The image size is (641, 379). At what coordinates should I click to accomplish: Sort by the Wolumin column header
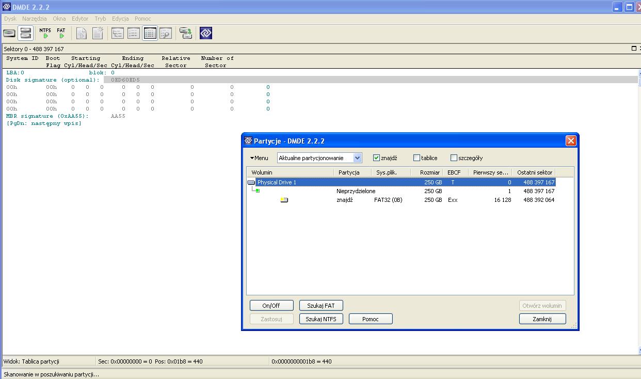(290, 172)
